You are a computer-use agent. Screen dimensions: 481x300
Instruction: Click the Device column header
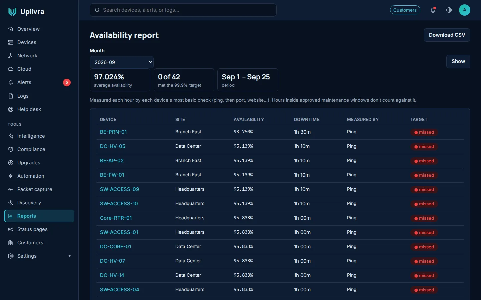click(x=108, y=120)
